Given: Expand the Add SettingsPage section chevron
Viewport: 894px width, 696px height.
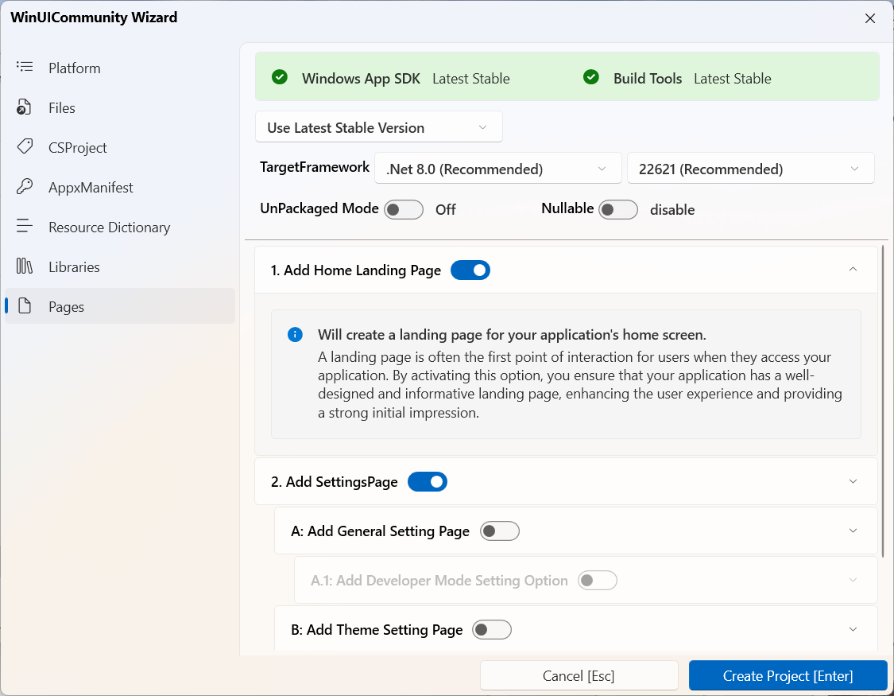Looking at the screenshot, I should pos(853,481).
